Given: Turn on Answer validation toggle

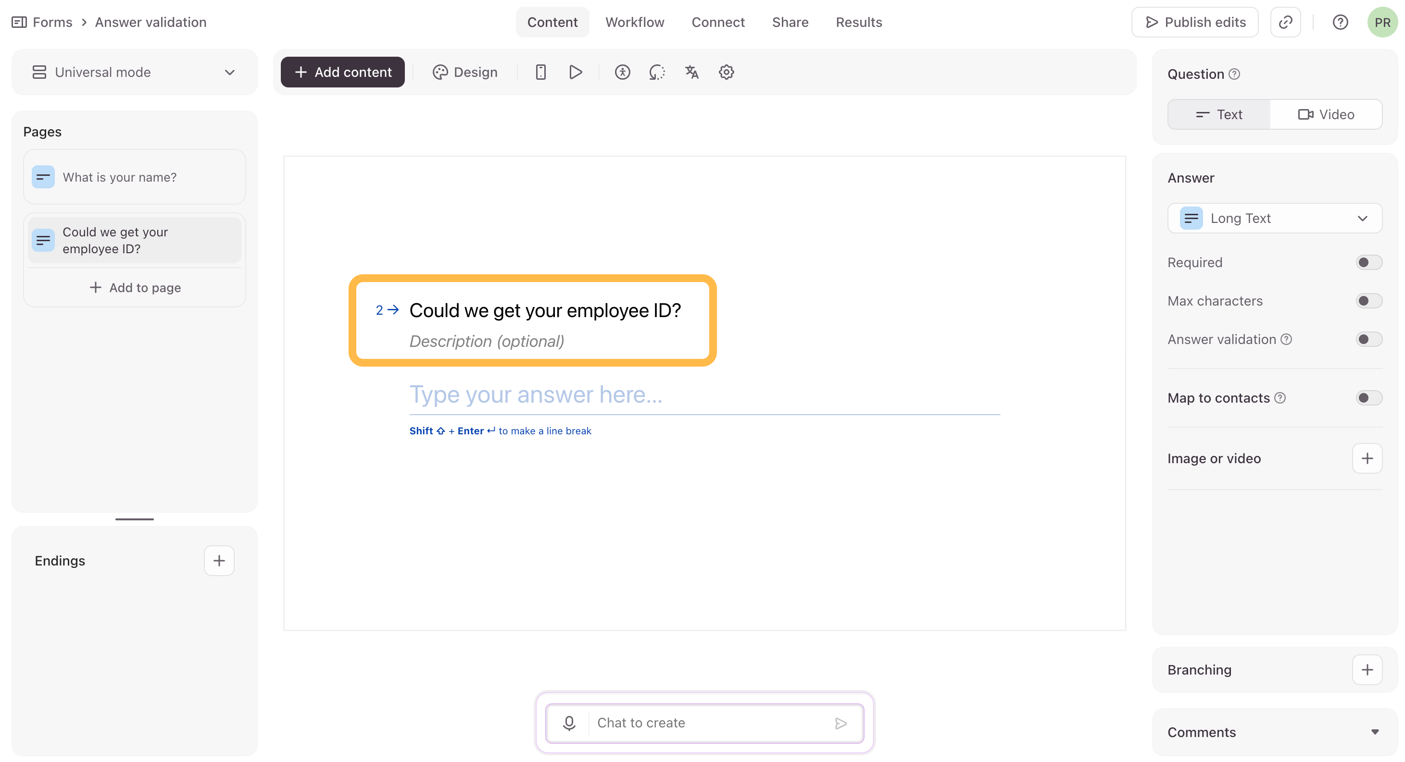Looking at the screenshot, I should [1368, 340].
